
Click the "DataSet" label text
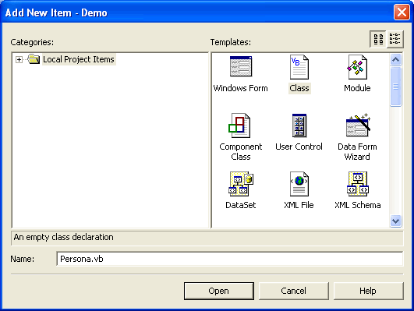241,205
